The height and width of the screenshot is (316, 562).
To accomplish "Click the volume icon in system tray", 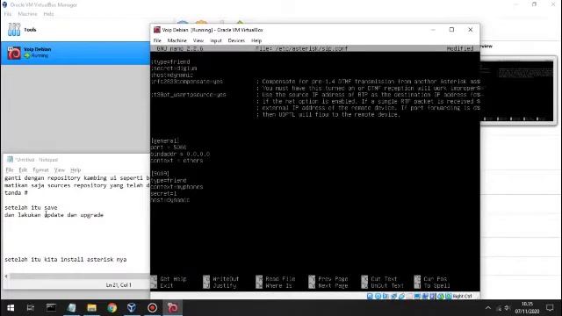I will tap(508, 308).
